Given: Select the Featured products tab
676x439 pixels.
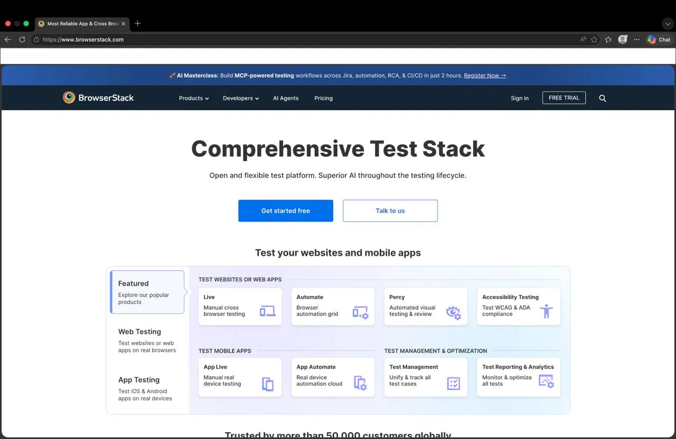Looking at the screenshot, I should tap(147, 292).
